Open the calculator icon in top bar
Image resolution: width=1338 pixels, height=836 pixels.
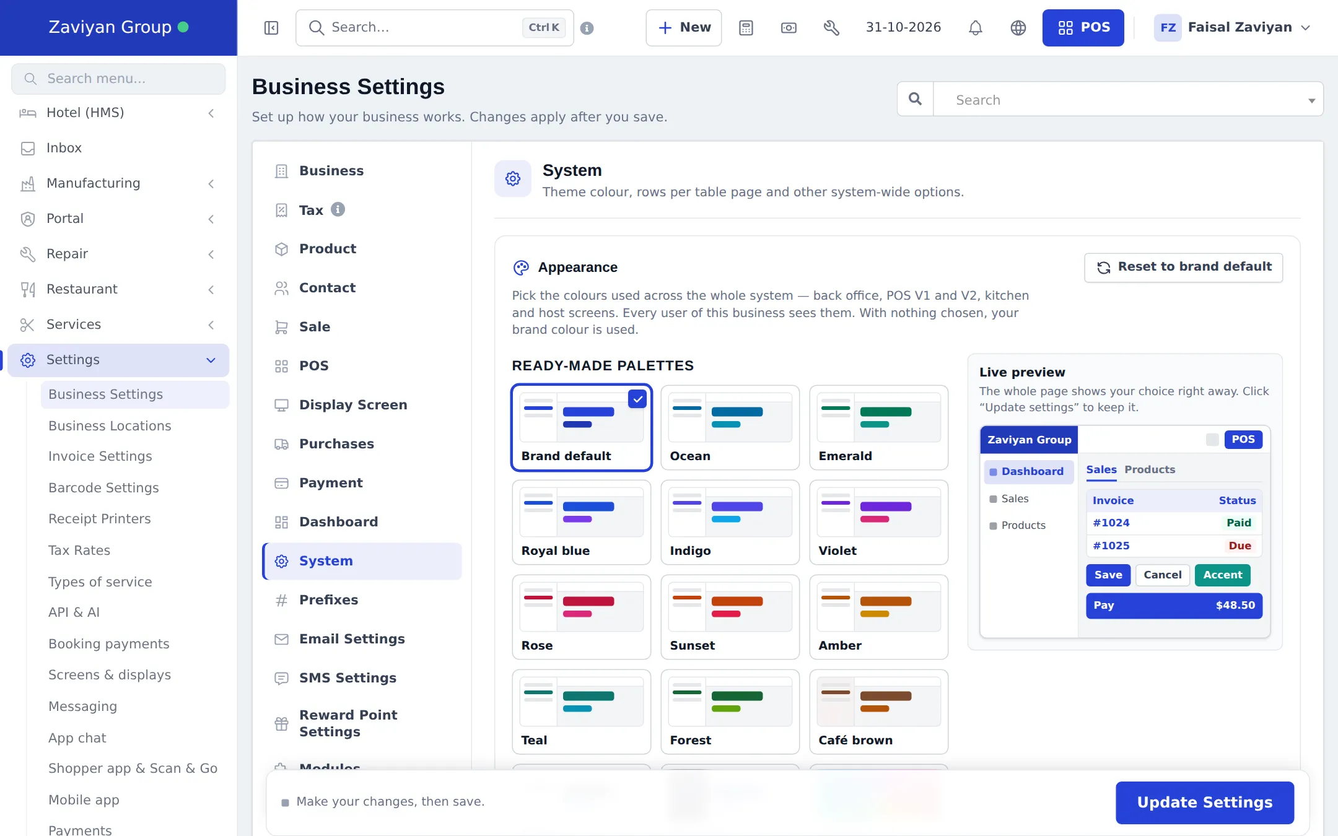point(746,28)
